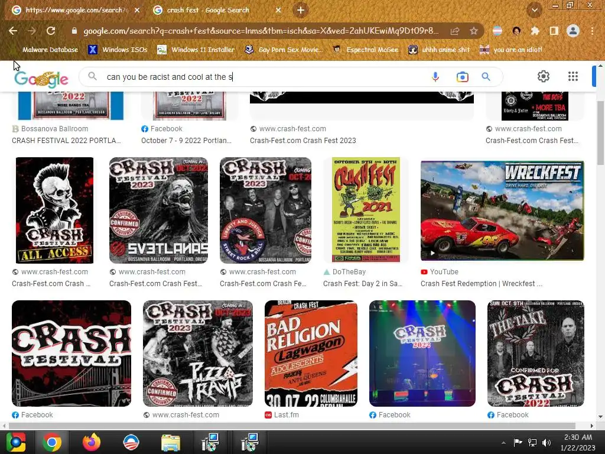605x454 pixels.
Task: Open Windows ISOs bookmark
Action: coord(118,50)
